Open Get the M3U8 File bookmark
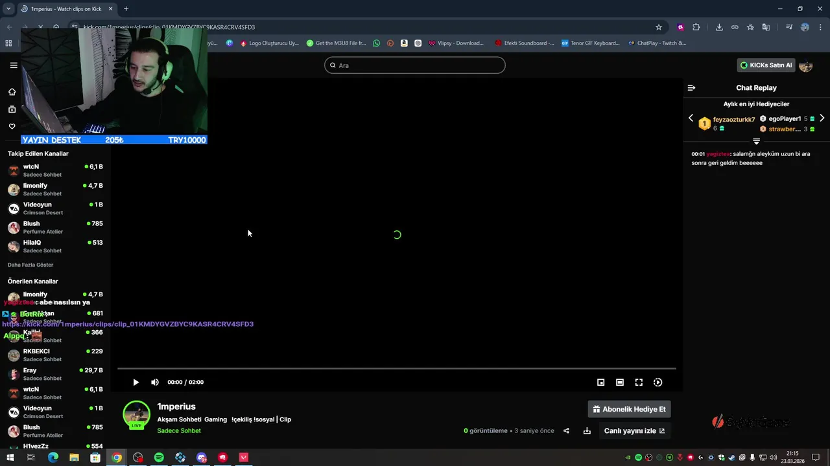The width and height of the screenshot is (830, 466). [x=336, y=43]
